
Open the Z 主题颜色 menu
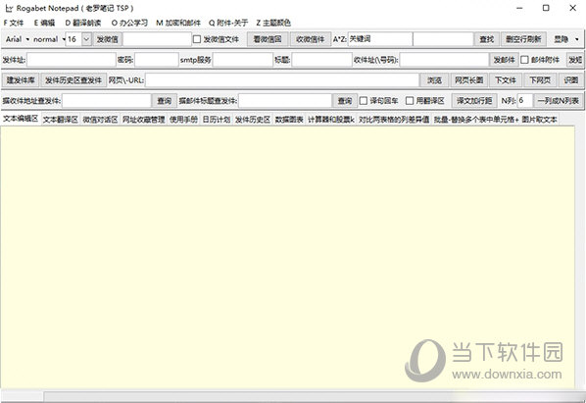click(273, 23)
